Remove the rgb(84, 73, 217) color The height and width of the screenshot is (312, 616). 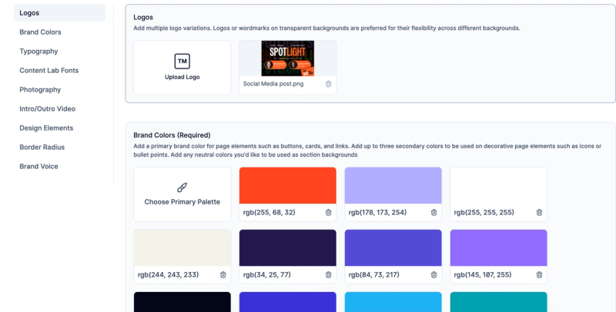pos(434,275)
